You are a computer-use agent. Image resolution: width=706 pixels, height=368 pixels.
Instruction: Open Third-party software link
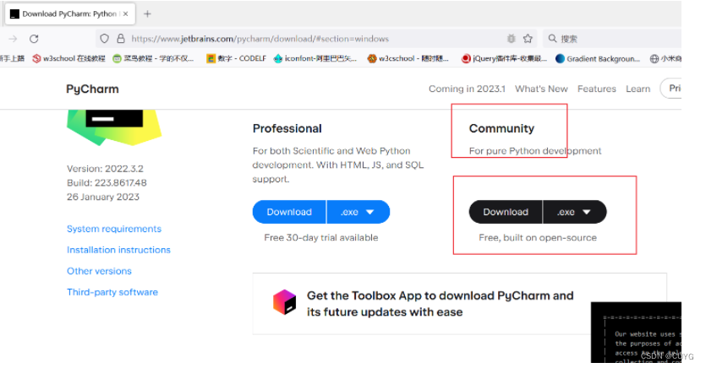[x=112, y=292]
